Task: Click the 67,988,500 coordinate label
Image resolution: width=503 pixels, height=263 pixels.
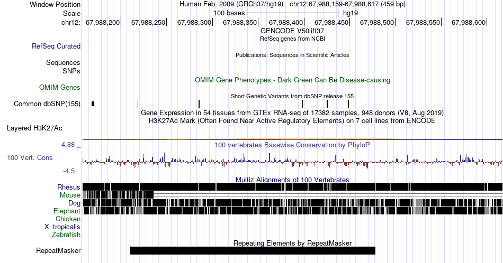Action: click(377, 22)
